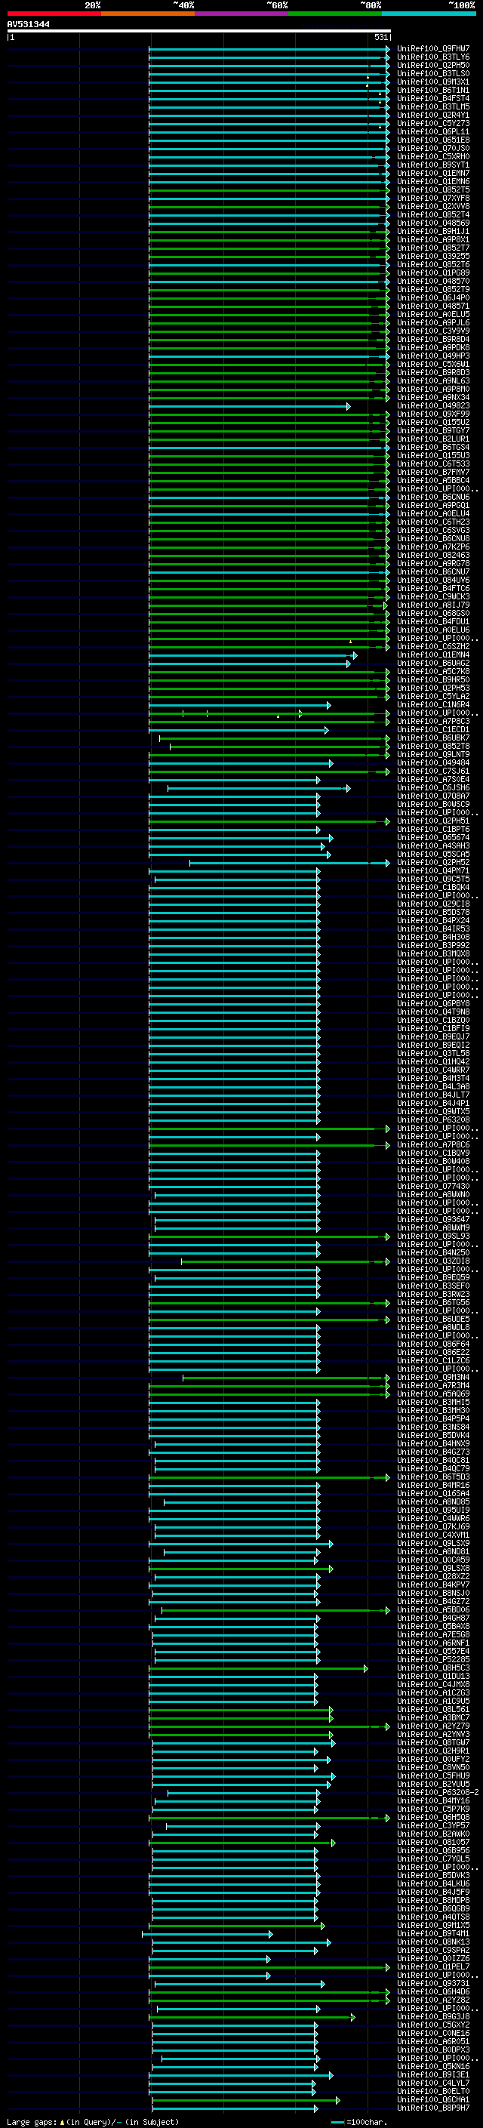
Task: Select hit label UniRef100_Q3TL58
Action: (433, 1053)
